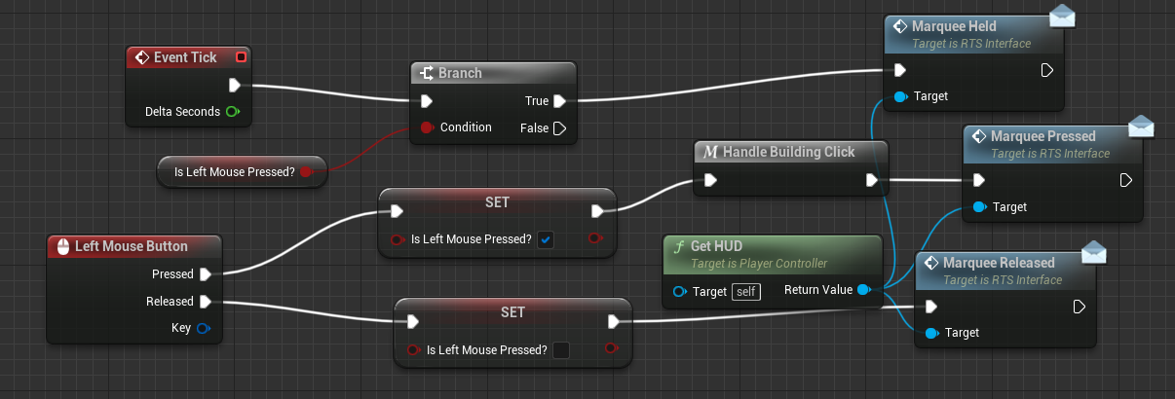Click the Event Tick node's event icon

point(141,57)
